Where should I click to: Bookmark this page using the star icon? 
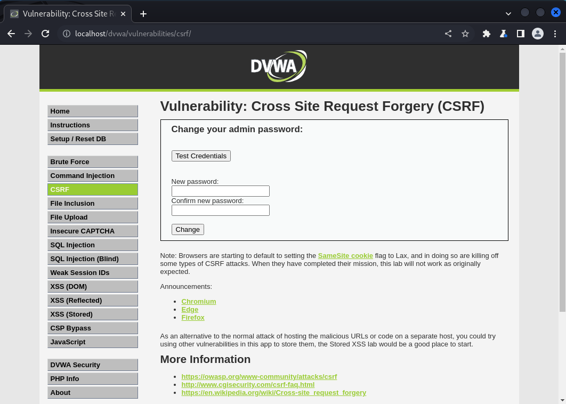(465, 33)
